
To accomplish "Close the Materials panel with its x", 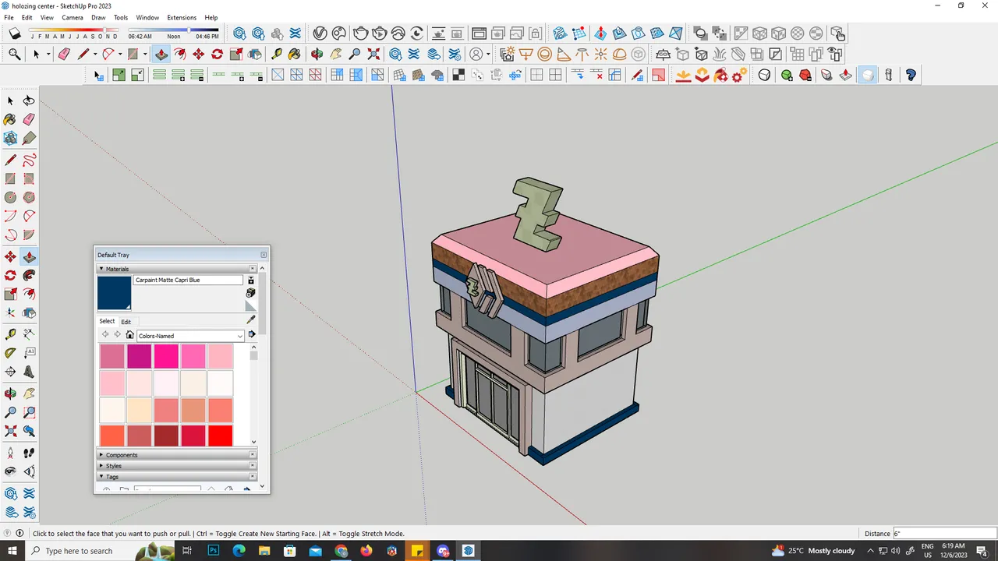I will pos(253,269).
